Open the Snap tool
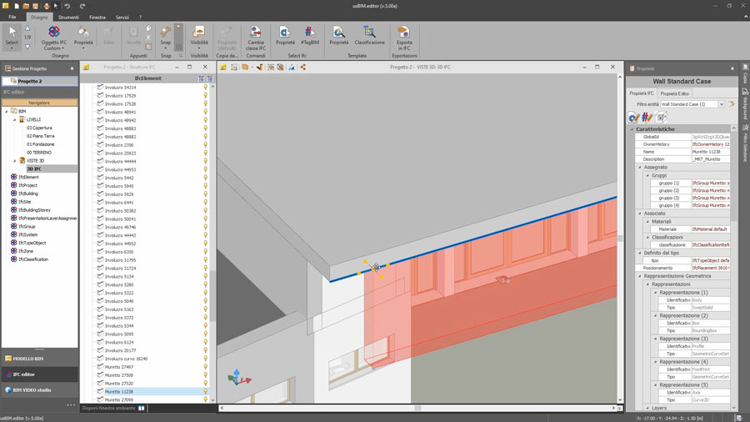Image resolution: width=750 pixels, height=422 pixels. click(166, 37)
